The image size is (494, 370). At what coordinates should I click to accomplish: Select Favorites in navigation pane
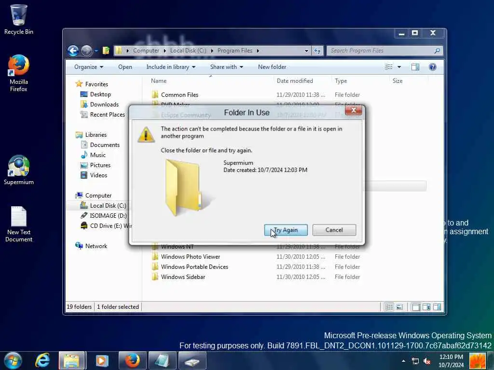pos(92,84)
